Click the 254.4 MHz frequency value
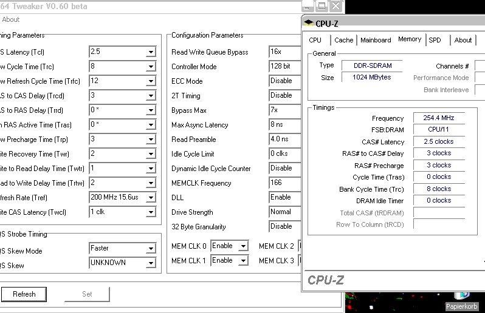Image resolution: width=485 pixels, height=313 pixels. [439, 118]
